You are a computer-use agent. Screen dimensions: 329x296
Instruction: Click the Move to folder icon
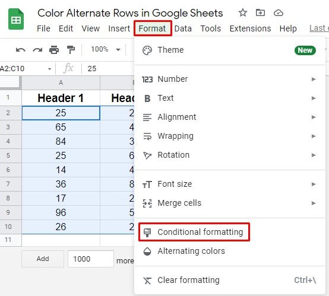(x=260, y=13)
